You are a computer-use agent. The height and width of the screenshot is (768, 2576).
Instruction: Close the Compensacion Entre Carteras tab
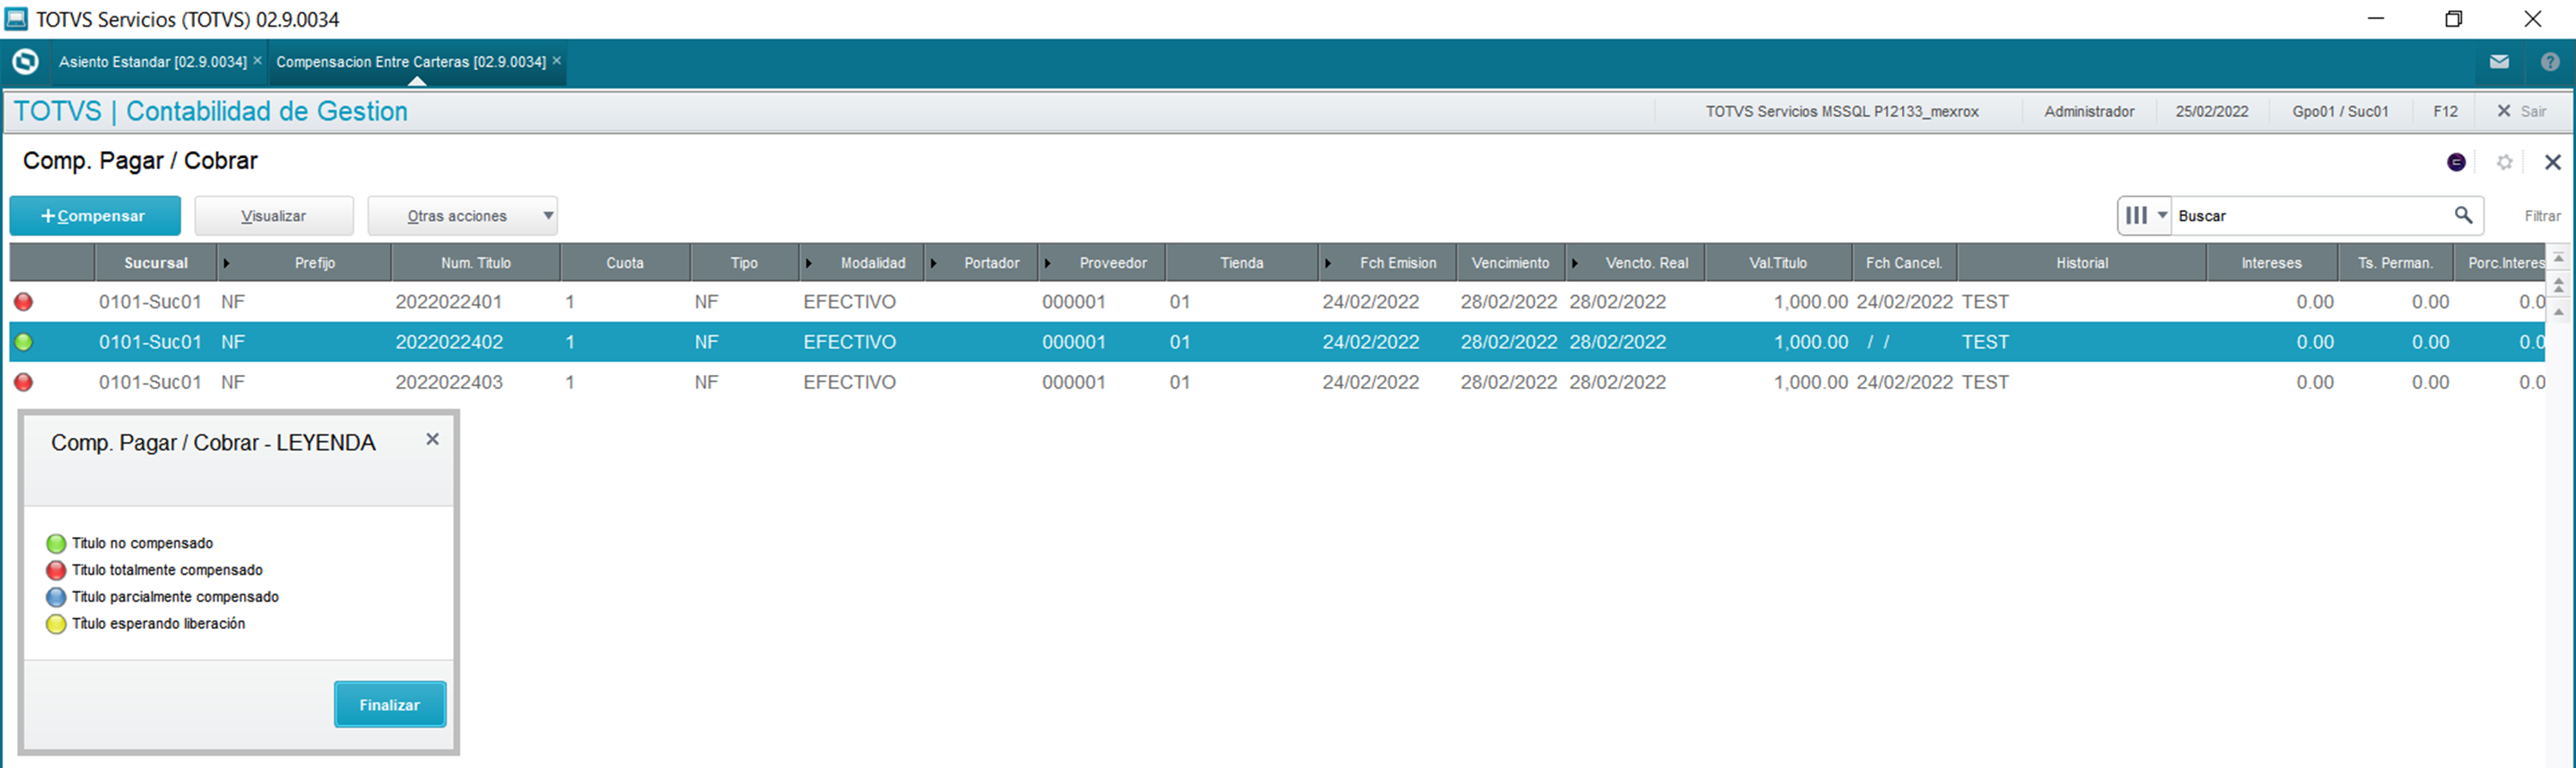tap(557, 61)
